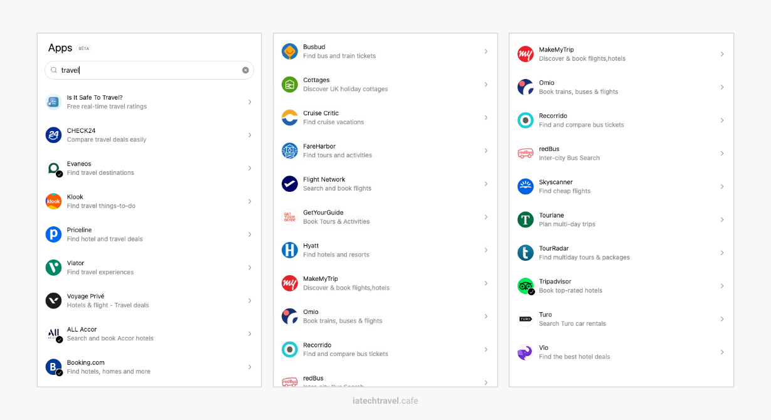Open the Cruise Critic icon
This screenshot has width=771, height=420.
pos(289,118)
